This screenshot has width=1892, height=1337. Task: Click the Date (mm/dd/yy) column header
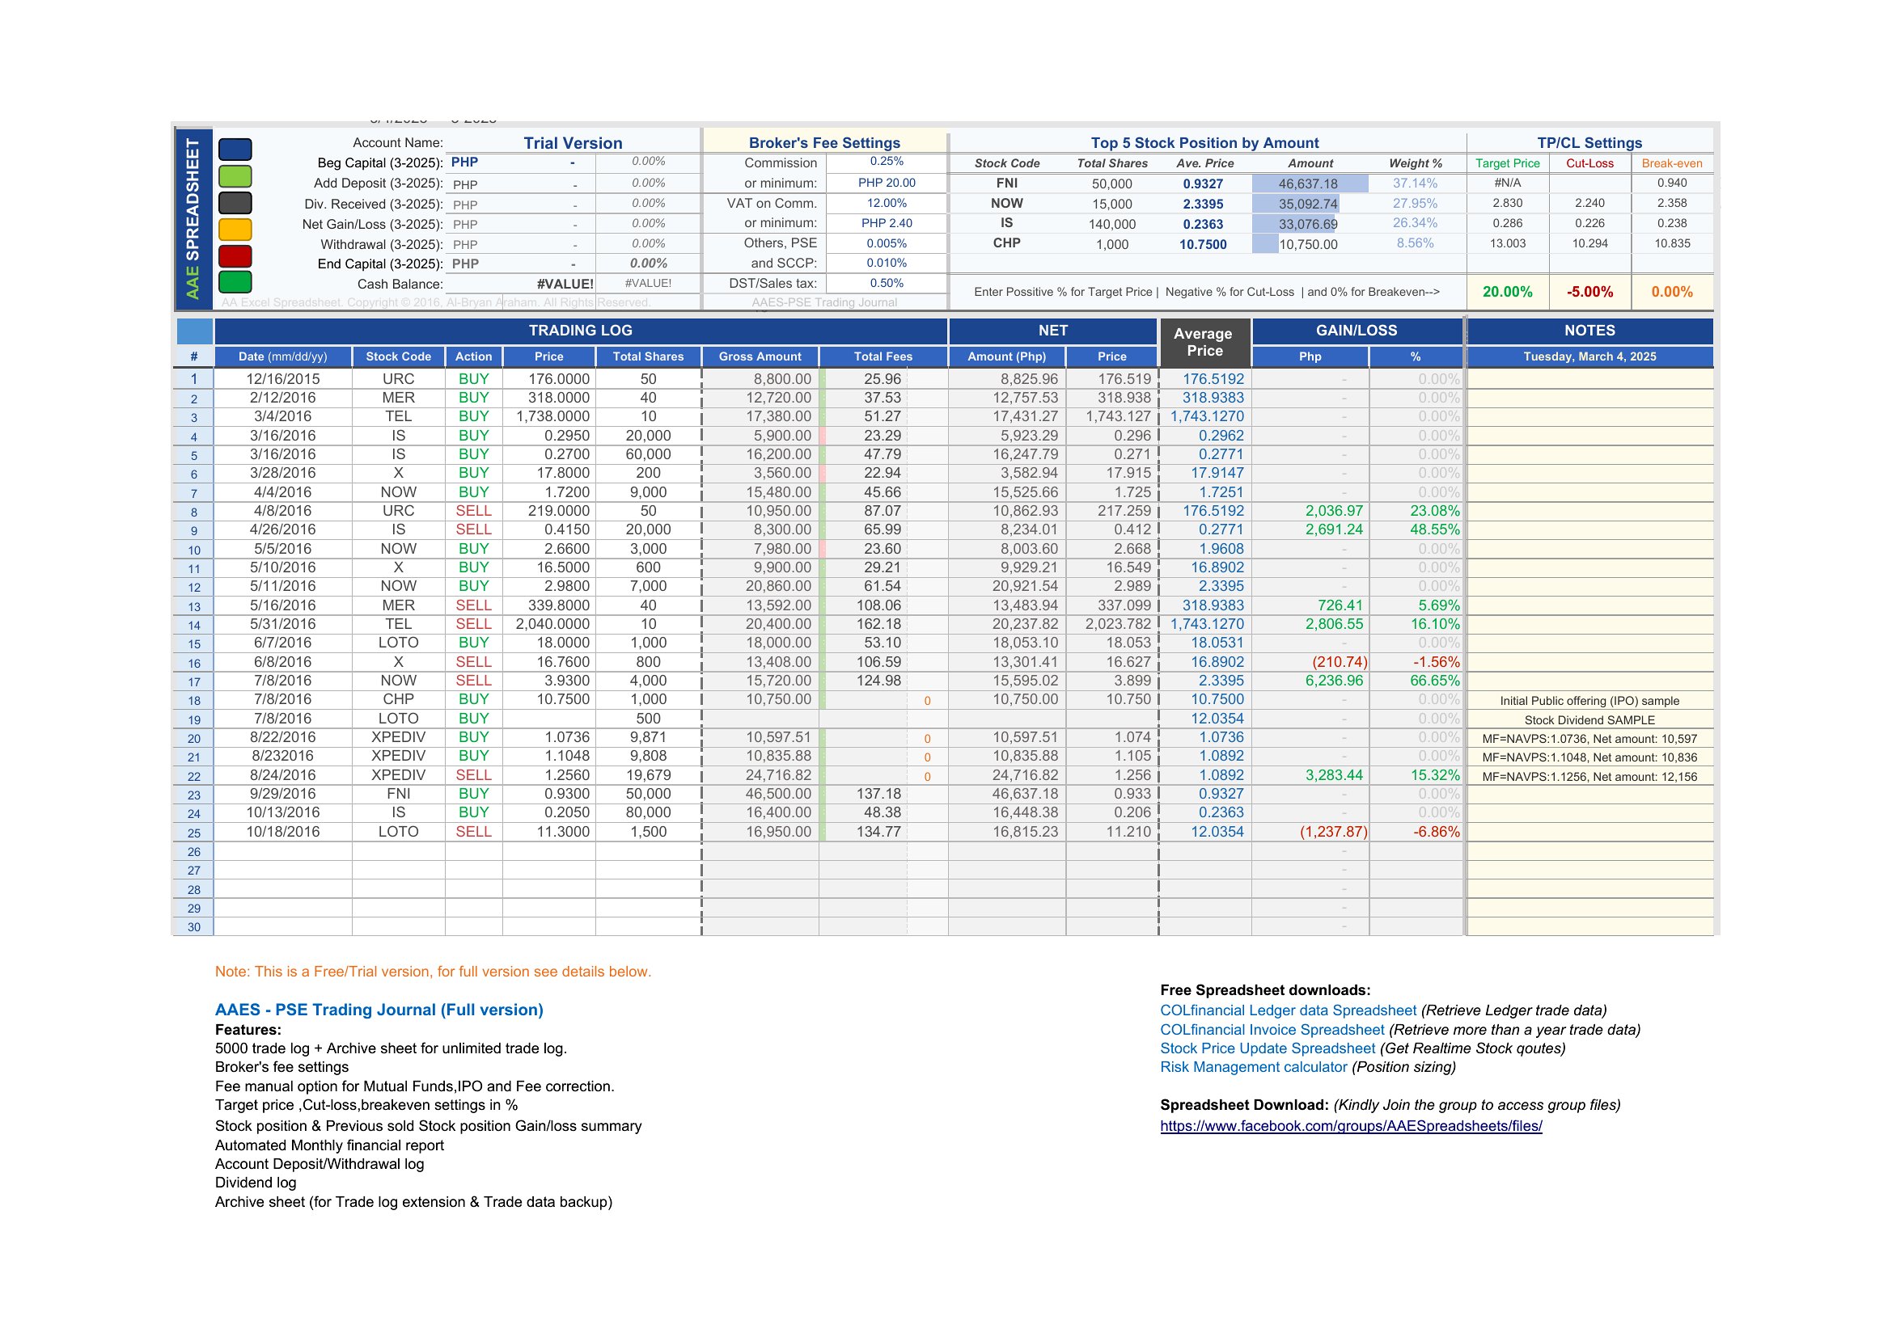pos(282,356)
